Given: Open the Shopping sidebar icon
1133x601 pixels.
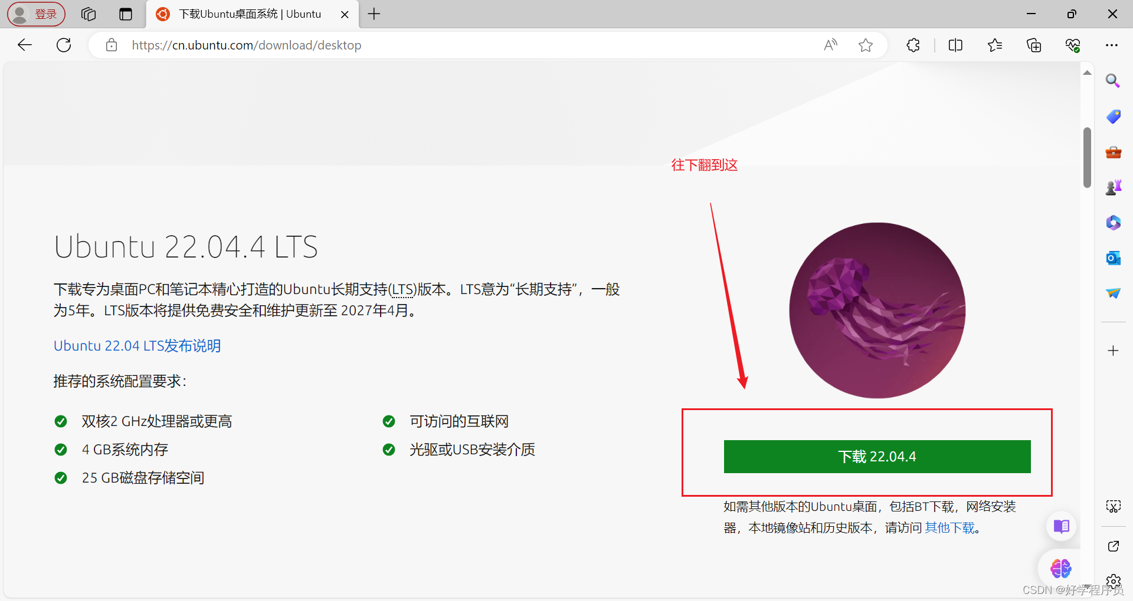Looking at the screenshot, I should coord(1113,117).
